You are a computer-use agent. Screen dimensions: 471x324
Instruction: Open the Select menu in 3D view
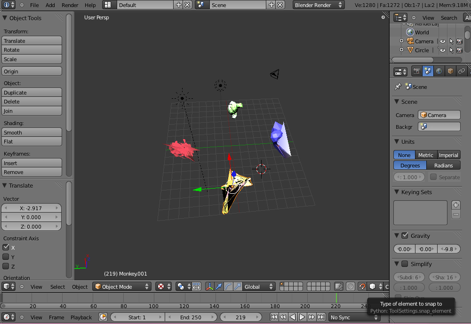(x=58, y=287)
